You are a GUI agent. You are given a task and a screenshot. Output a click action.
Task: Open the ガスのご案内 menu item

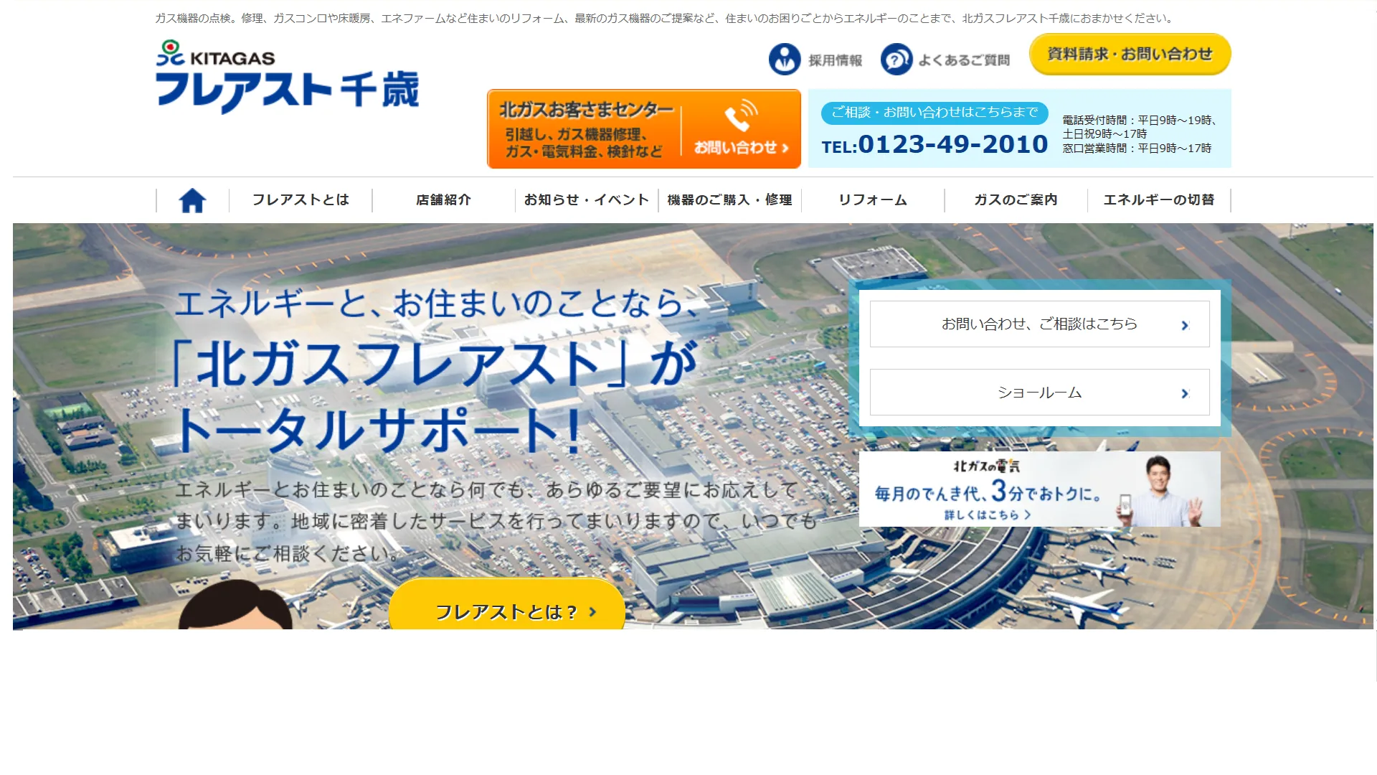1016,200
